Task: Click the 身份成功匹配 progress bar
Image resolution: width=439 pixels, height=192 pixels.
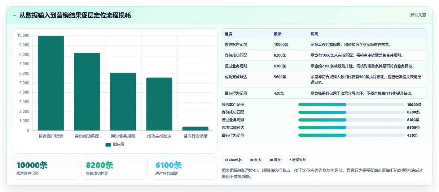Action: [x=351, y=112]
